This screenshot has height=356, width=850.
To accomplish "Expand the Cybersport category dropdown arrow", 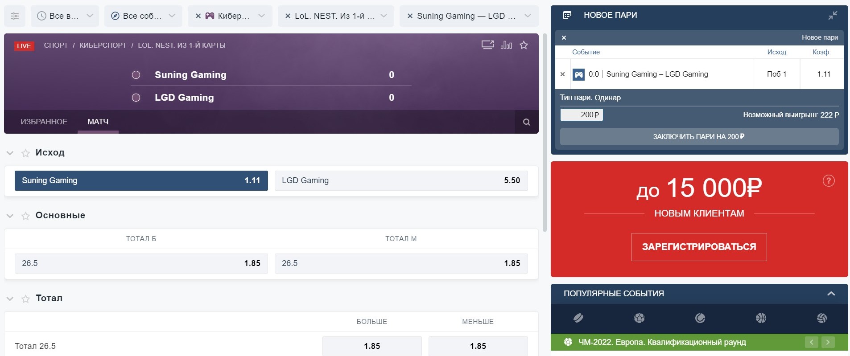I will point(262,16).
